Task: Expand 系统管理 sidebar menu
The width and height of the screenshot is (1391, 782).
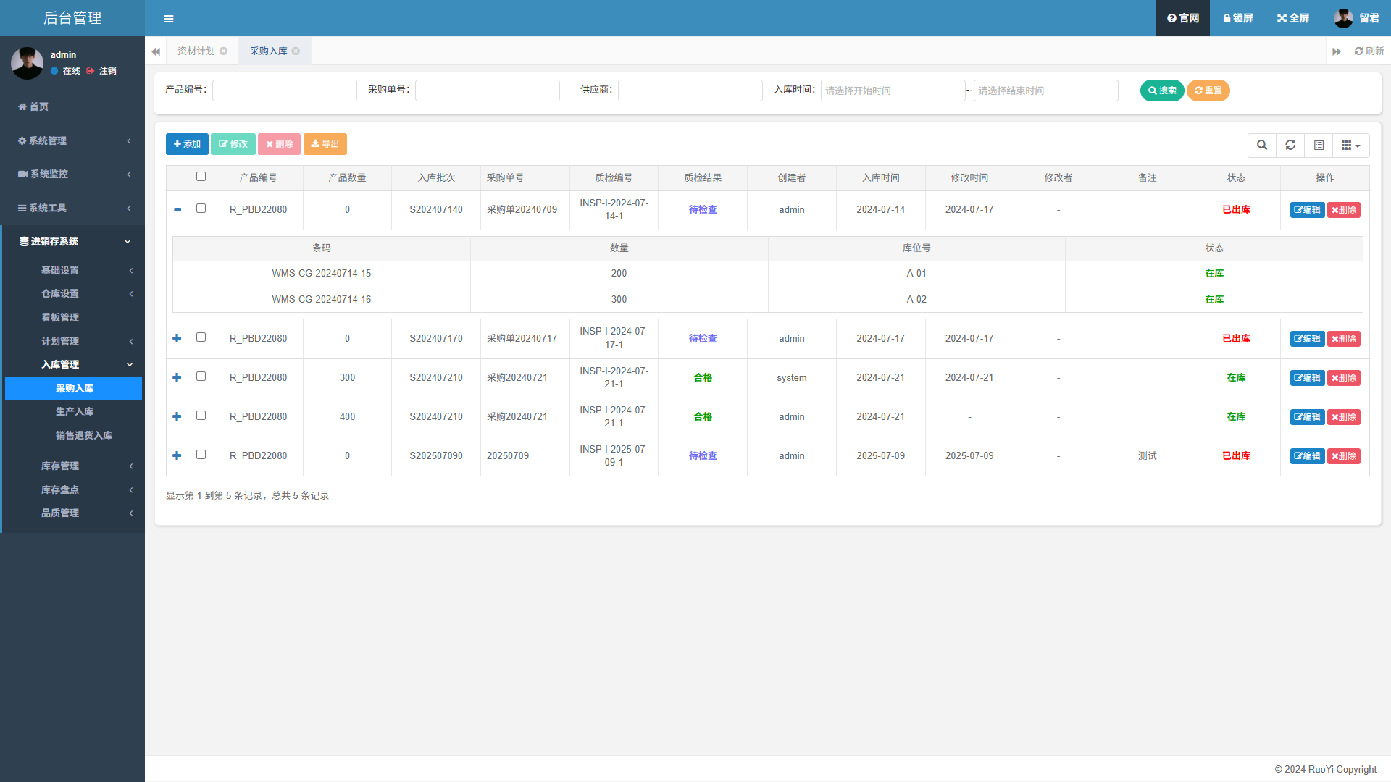Action: (x=72, y=140)
